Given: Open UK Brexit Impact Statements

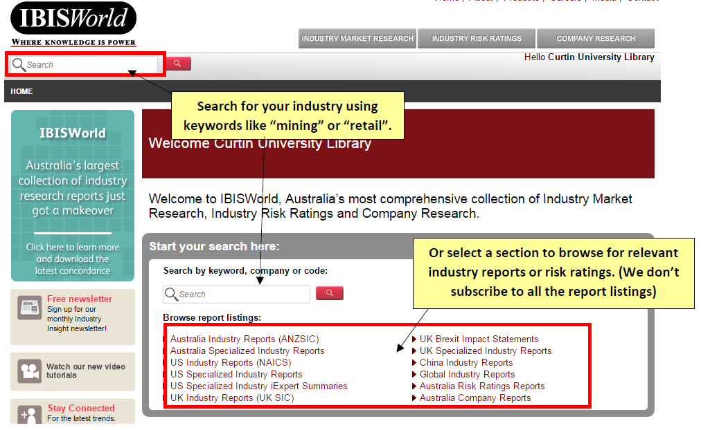Looking at the screenshot, I should pyautogui.click(x=479, y=339).
